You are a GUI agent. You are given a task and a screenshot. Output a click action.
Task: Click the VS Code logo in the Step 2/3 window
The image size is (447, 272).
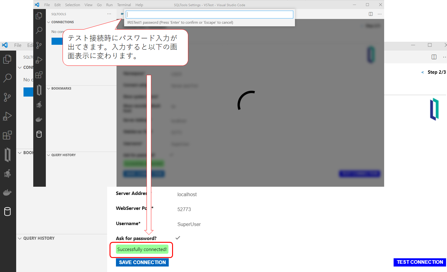tap(5, 45)
